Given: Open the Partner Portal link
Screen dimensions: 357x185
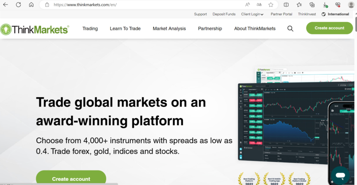Looking at the screenshot, I should pyautogui.click(x=281, y=14).
